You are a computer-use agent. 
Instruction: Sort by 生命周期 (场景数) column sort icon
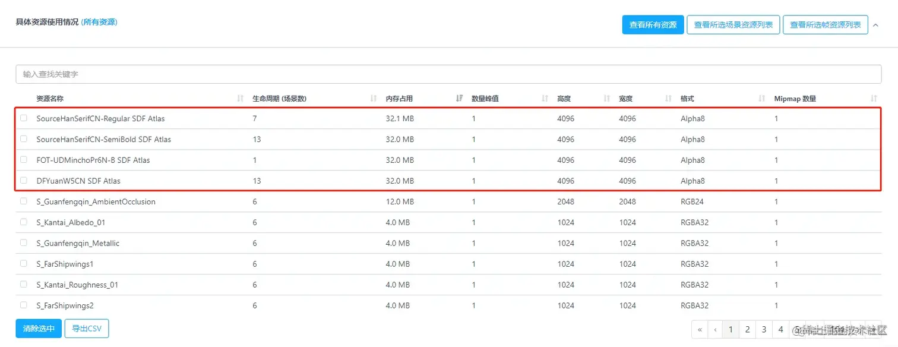click(x=374, y=99)
